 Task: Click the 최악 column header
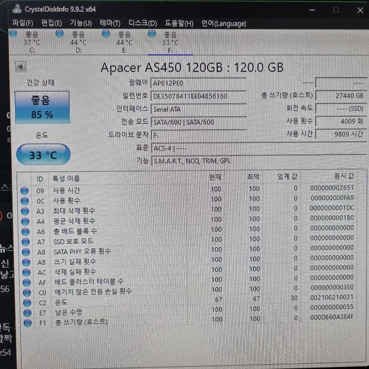point(253,177)
